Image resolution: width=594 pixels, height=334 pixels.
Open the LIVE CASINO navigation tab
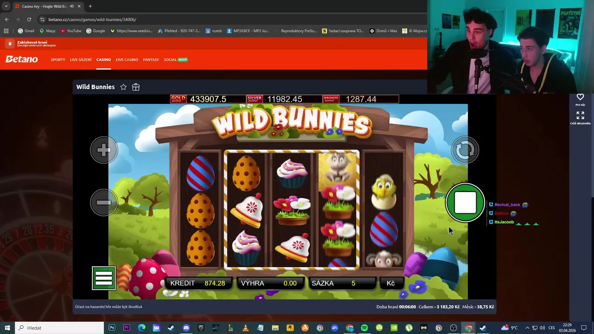point(127,60)
